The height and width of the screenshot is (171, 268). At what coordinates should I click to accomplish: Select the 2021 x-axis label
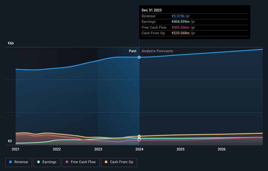click(x=16, y=149)
